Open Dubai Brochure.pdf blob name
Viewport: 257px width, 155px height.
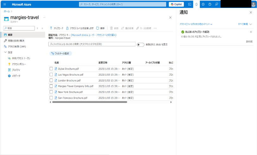point(68,69)
